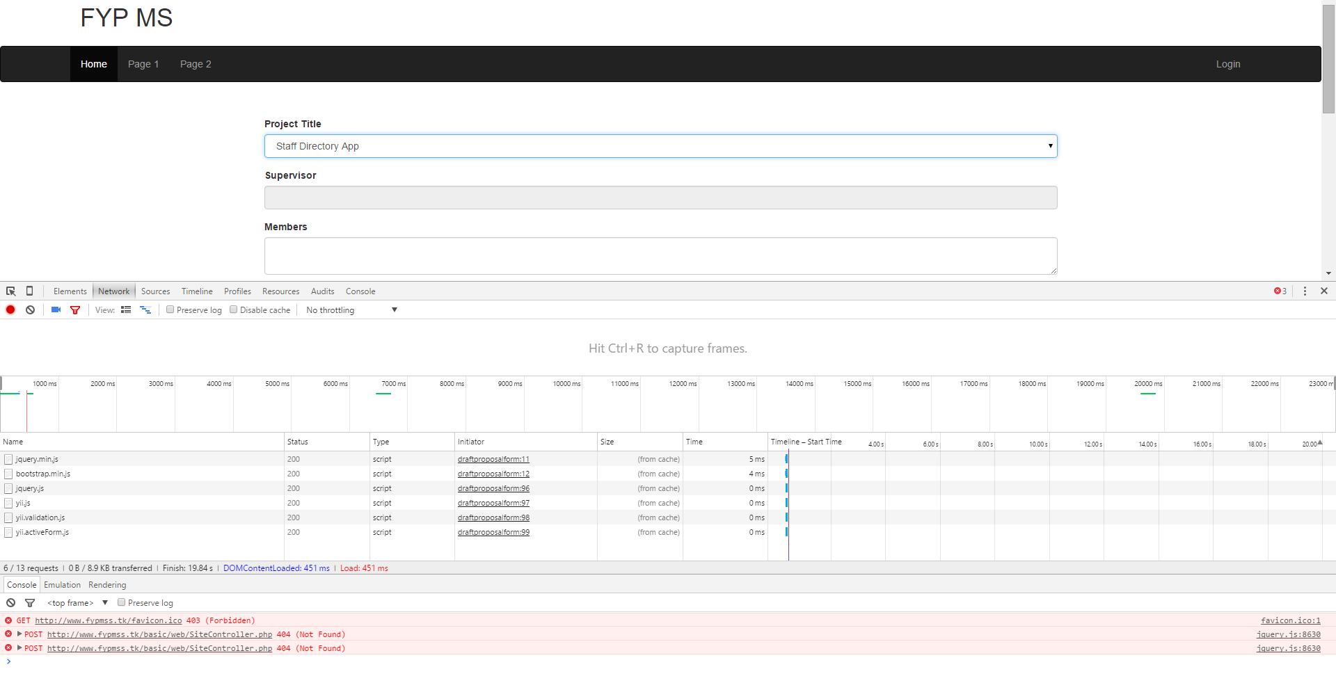Click the DOMContentLoaded: 451 ms status text

point(276,568)
